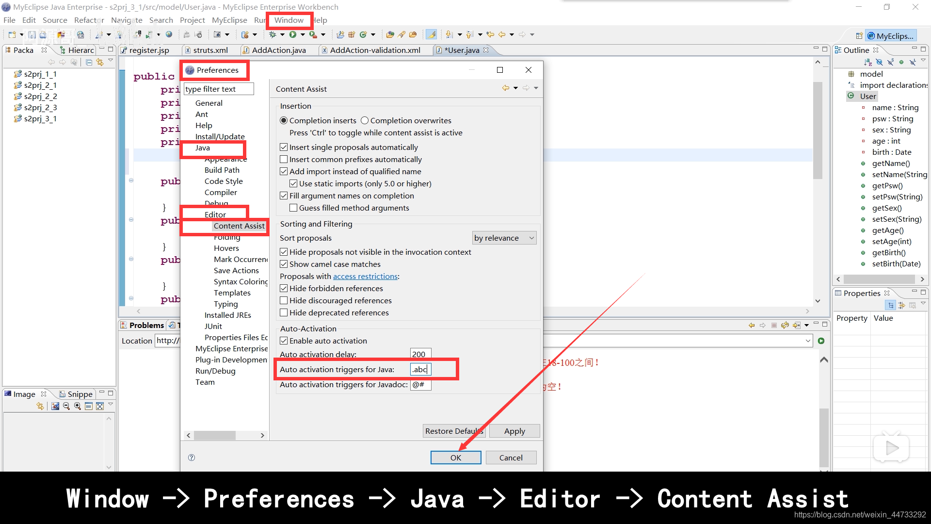This screenshot has width=931, height=524.
Task: Open the Preferences page view menu dropdown arrow
Action: (x=536, y=88)
